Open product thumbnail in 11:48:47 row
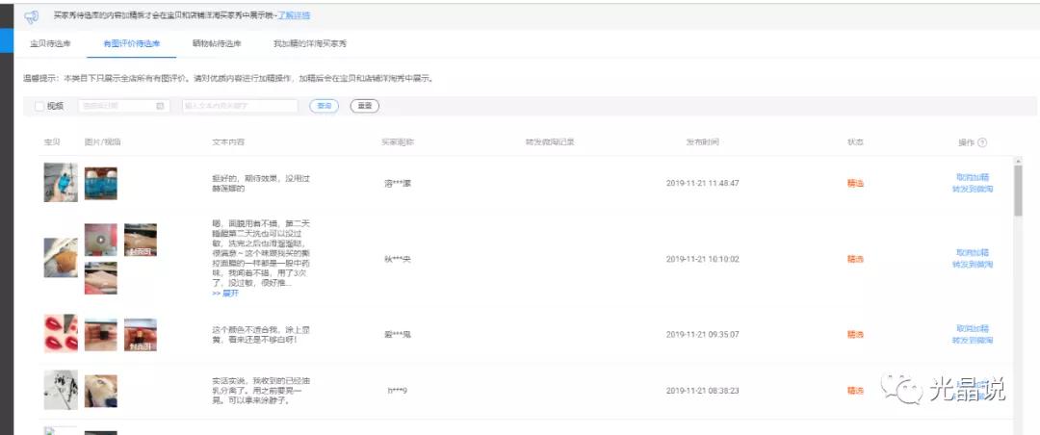Viewport: 1040px width, 435px height. point(61,182)
